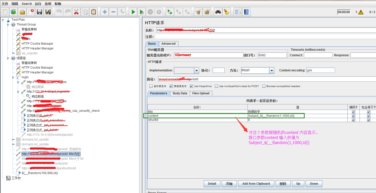Collapse the Test Plan tree node
This screenshot has width=376, height=193.
(3, 20)
